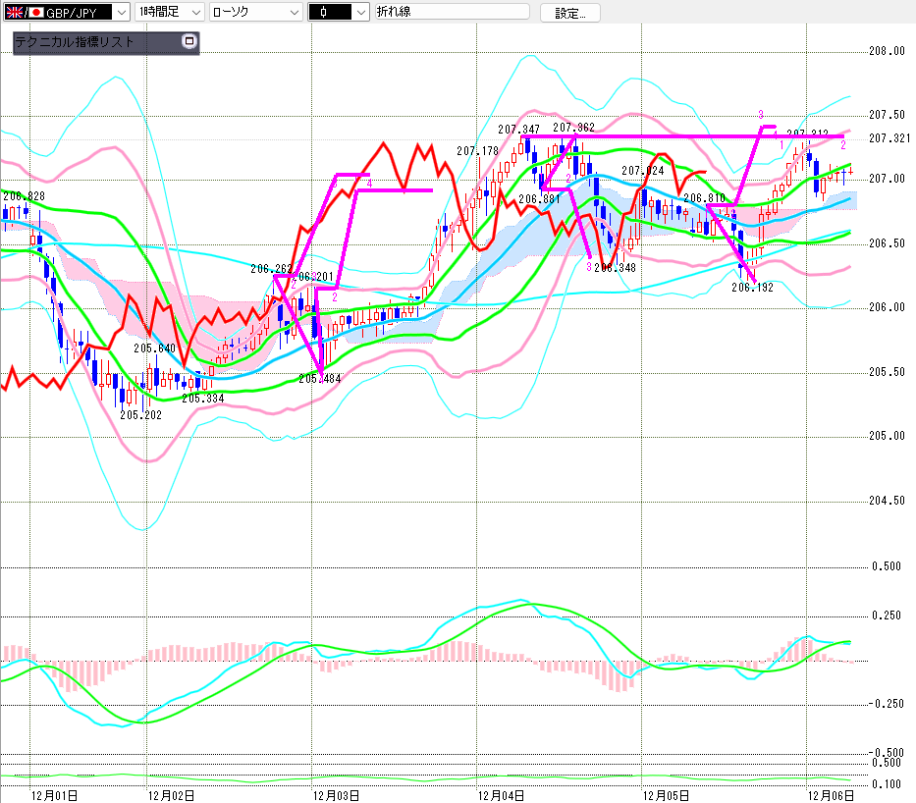Expand the テクニカル指標リスト panel via its square icon
The image size is (916, 803).
tap(189, 42)
